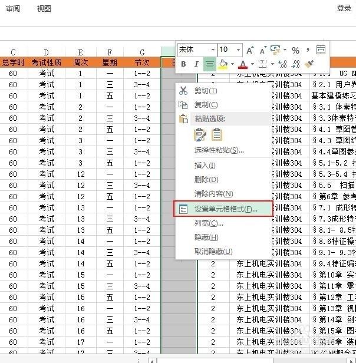
Task: Open the accounting format dropdown arrow
Action: pos(285,49)
